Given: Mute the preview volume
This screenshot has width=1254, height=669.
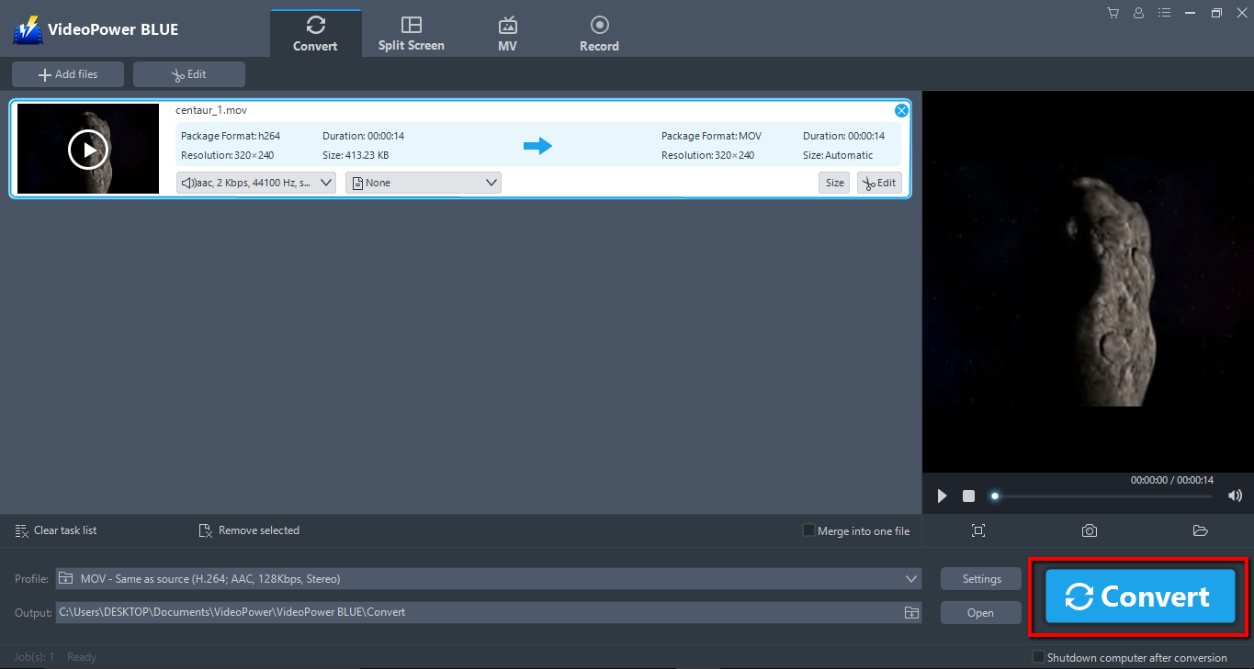Looking at the screenshot, I should click(1235, 496).
